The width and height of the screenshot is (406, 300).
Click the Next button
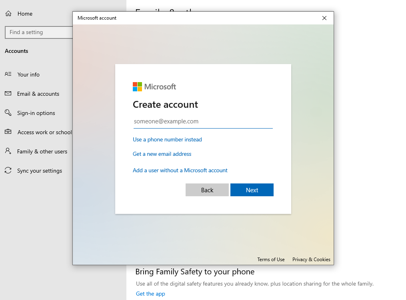pyautogui.click(x=252, y=190)
